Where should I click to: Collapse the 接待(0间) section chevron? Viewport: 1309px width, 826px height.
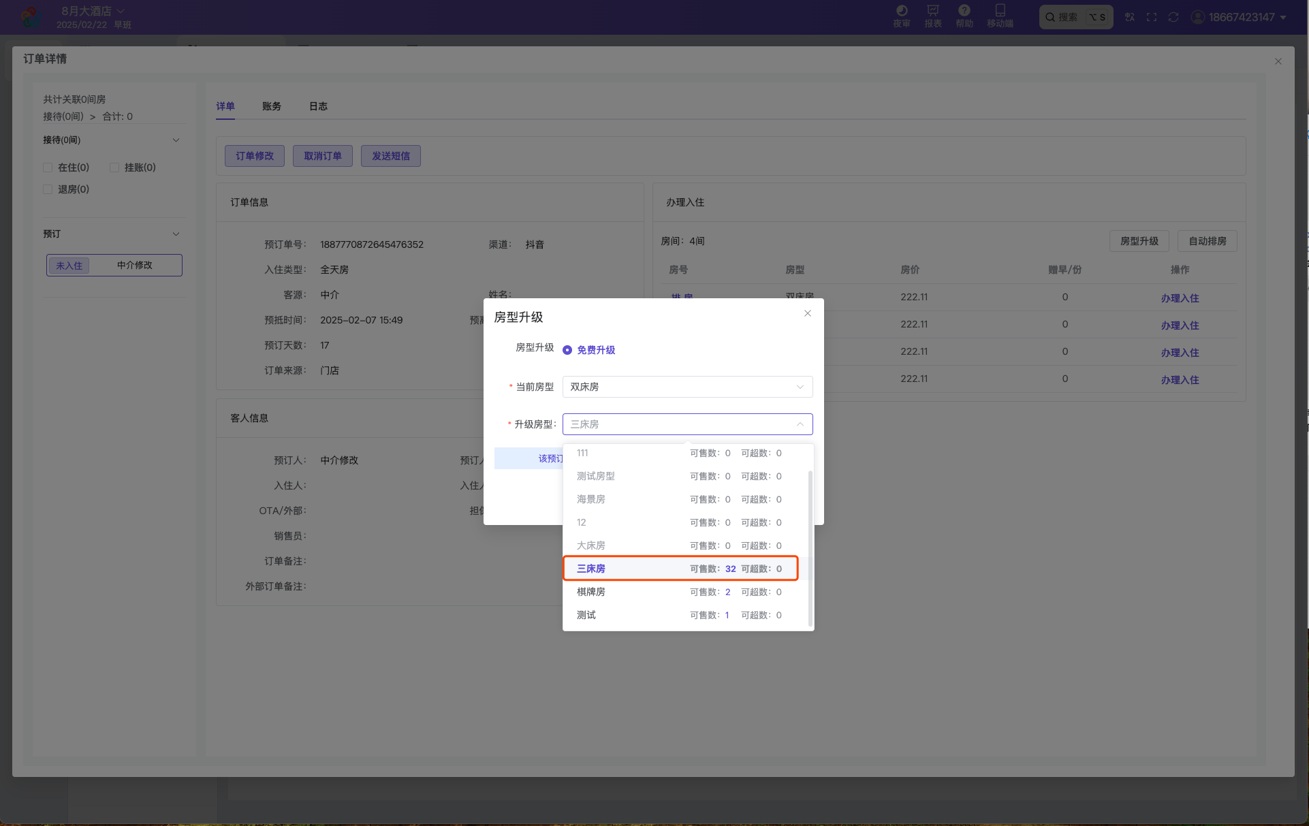[176, 140]
